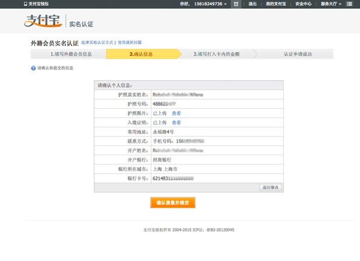The image size is (360, 261).
Task: Select step 2 确认信息
Action: [x=142, y=54]
